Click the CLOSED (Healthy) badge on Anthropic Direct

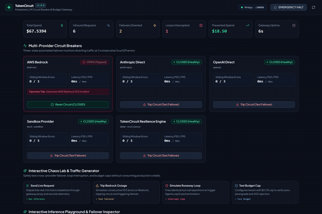click(x=186, y=62)
